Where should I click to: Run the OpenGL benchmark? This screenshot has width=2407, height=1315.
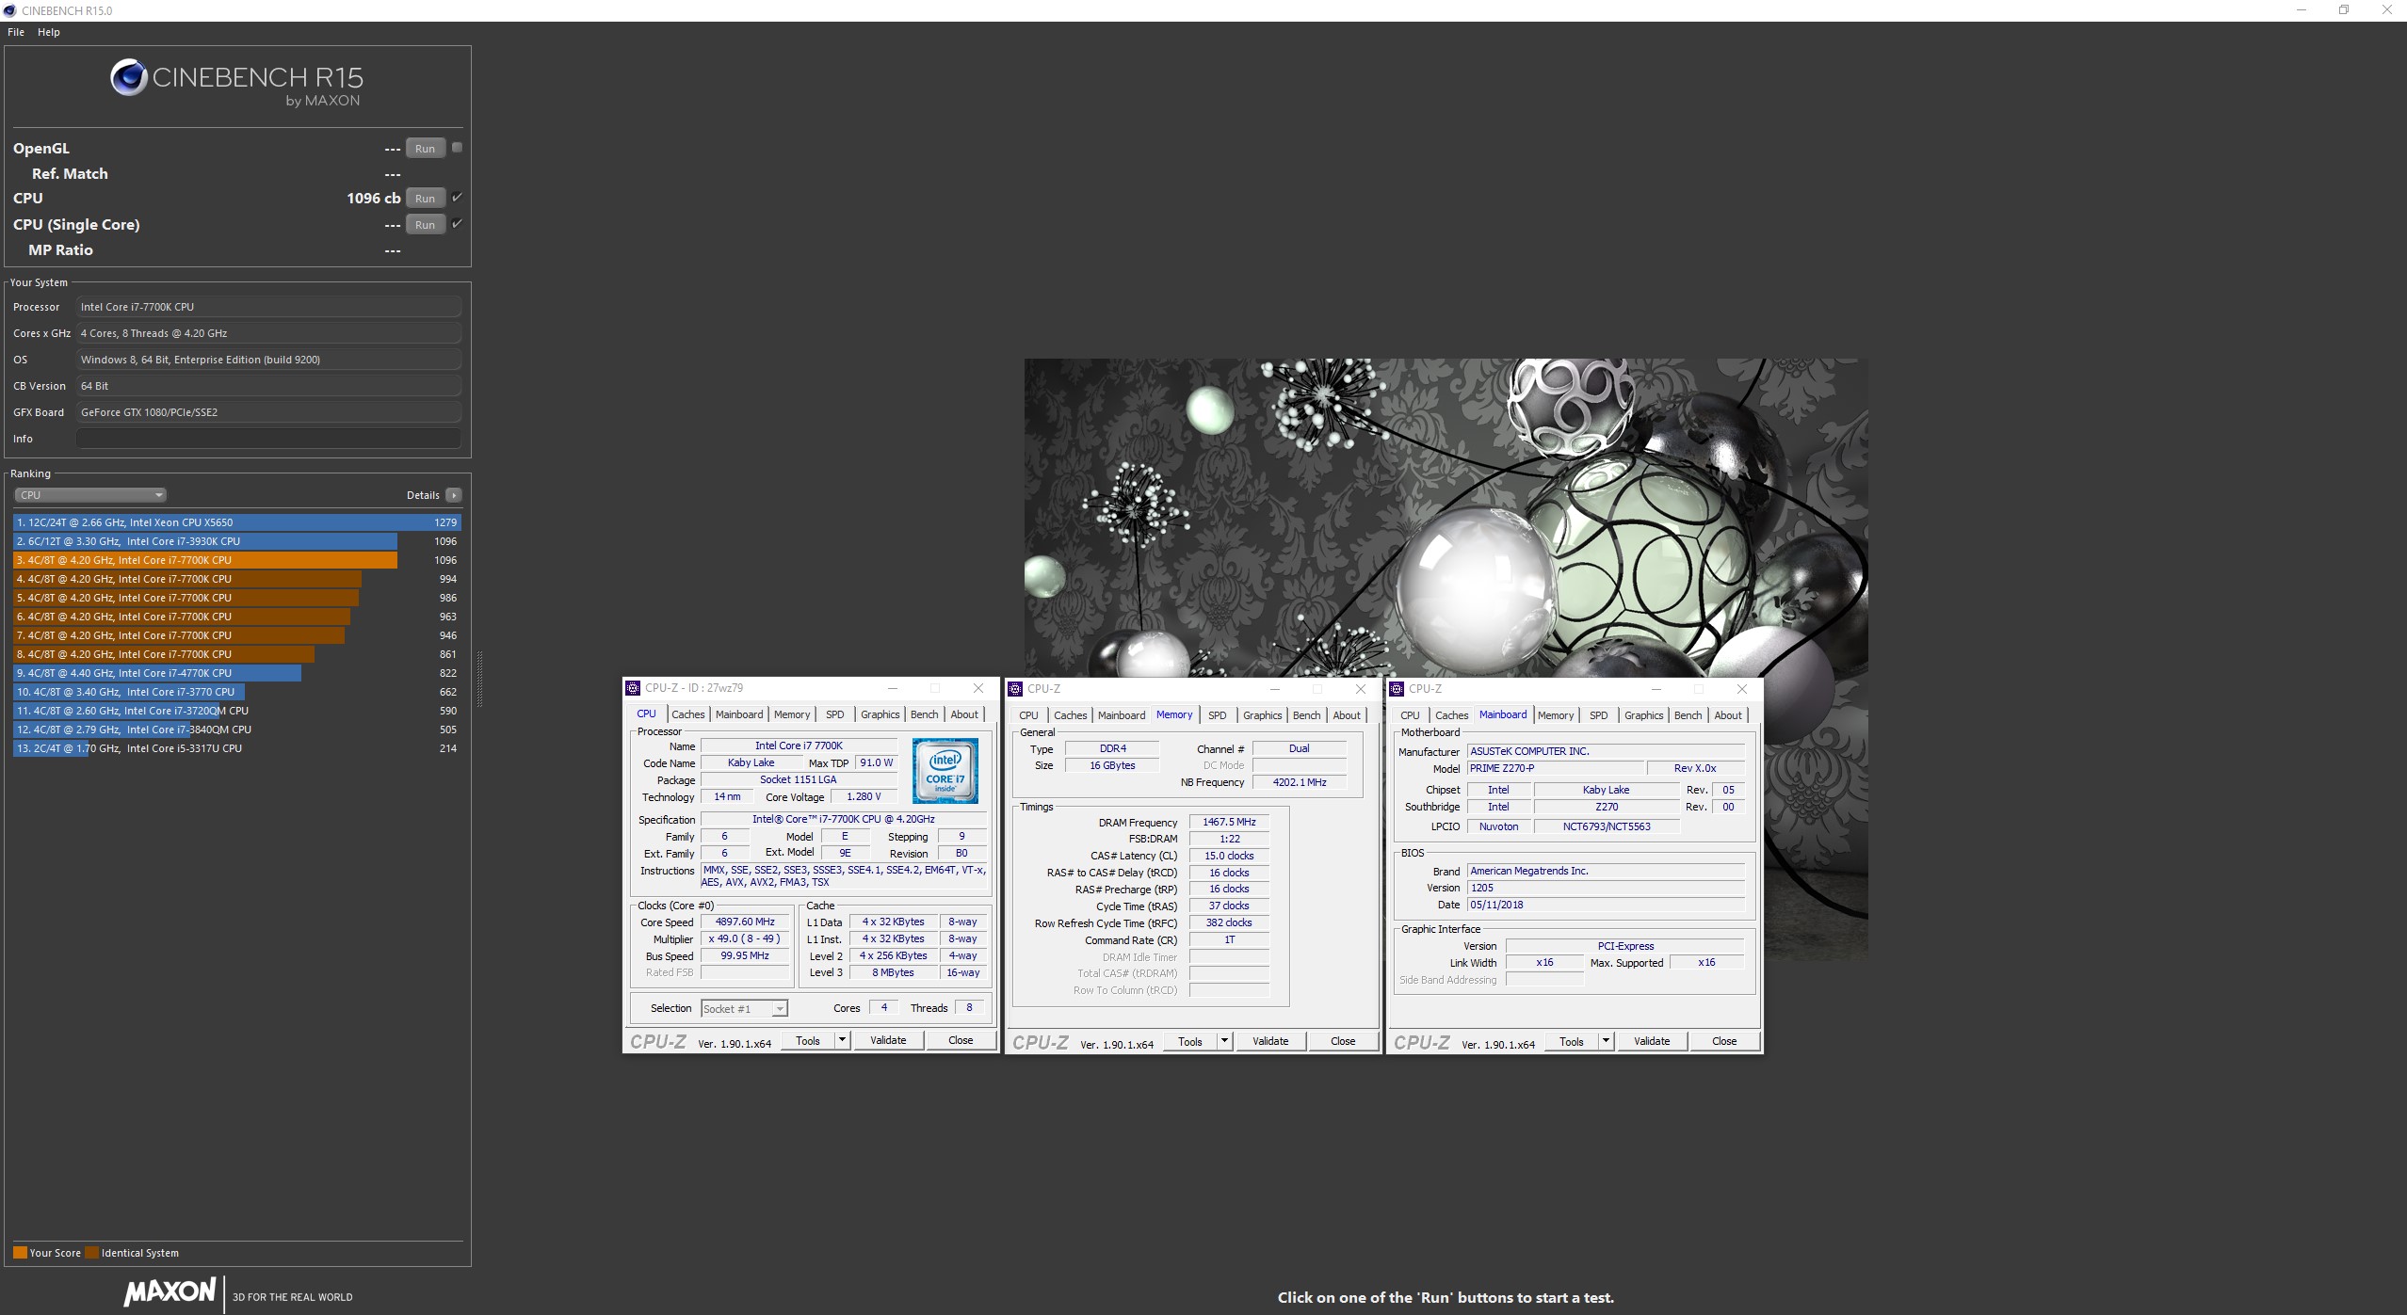[x=426, y=148]
